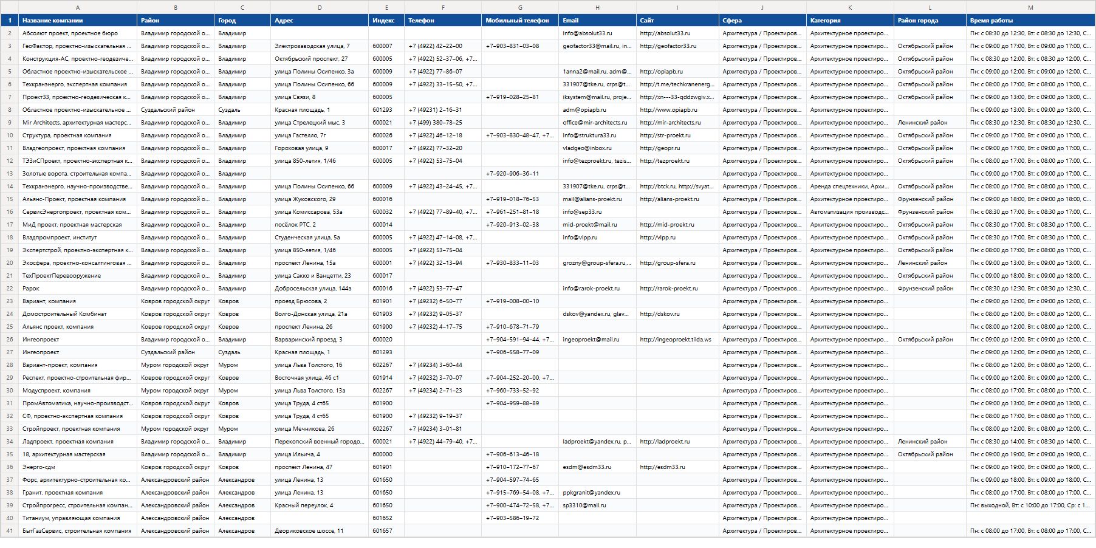Select address 'Электрозаводская улица, 7'
Viewport: 1096px width, 548px height.
pyautogui.click(x=320, y=46)
